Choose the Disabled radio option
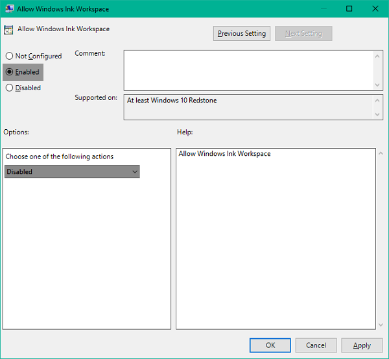 pos(9,88)
